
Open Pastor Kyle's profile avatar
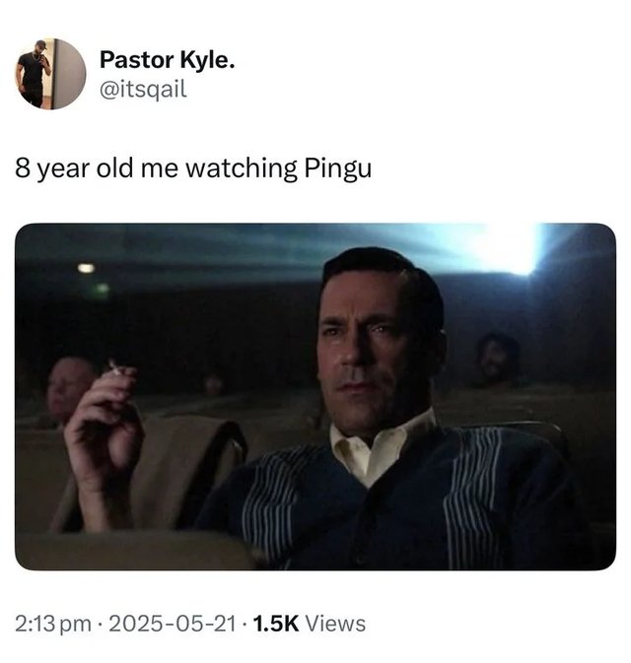[51, 74]
